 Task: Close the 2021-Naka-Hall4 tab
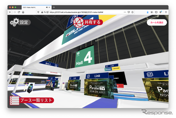50,7
